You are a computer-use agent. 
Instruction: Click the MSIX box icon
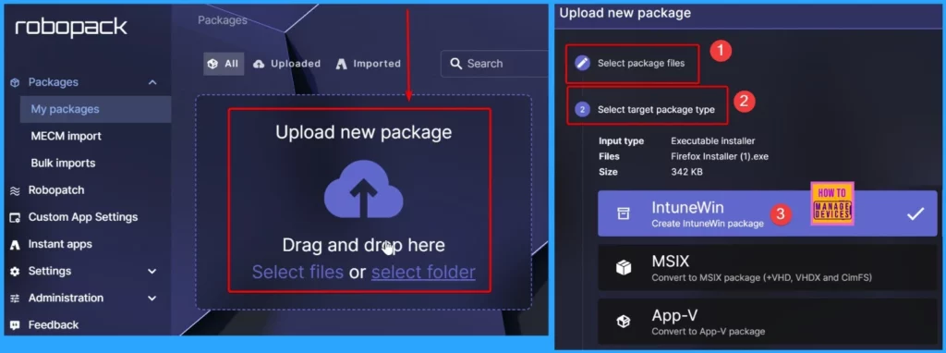coord(624,268)
